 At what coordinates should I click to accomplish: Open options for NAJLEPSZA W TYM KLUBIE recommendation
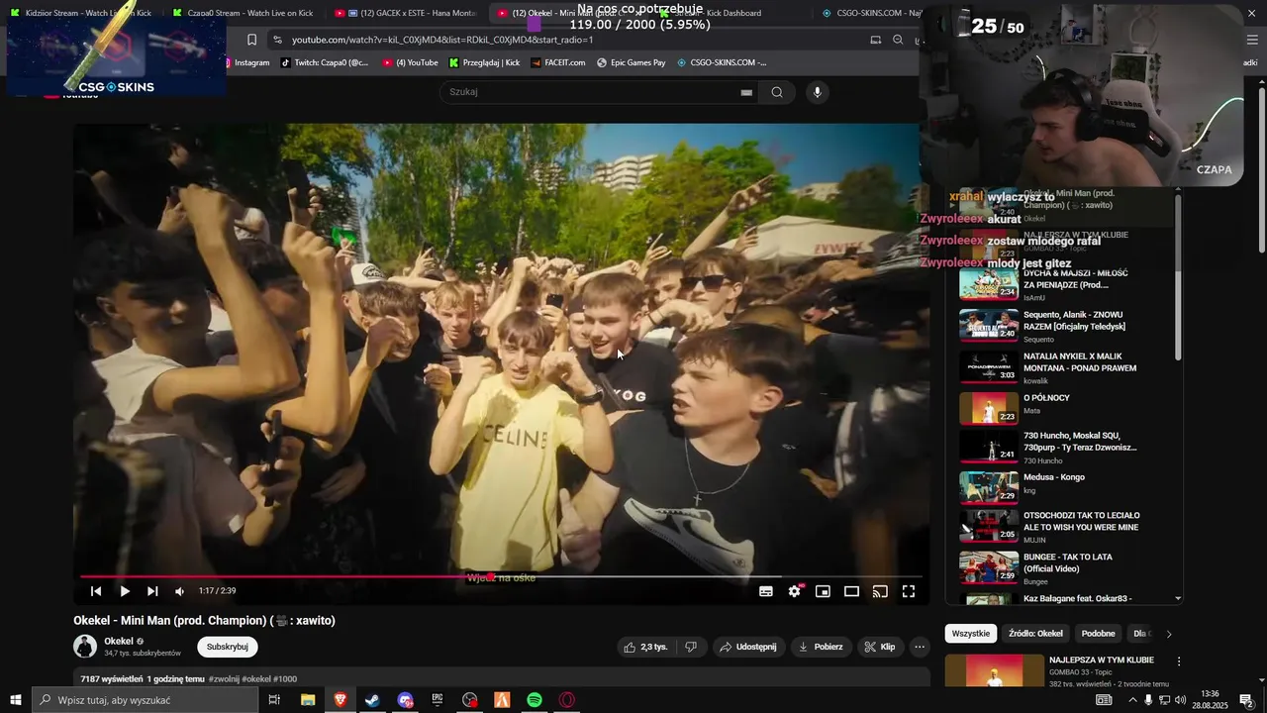click(x=1179, y=661)
